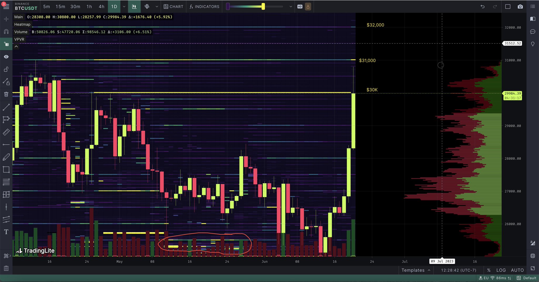
Task: Open the BTCUSDT symbol selector
Action: (x=26, y=7)
